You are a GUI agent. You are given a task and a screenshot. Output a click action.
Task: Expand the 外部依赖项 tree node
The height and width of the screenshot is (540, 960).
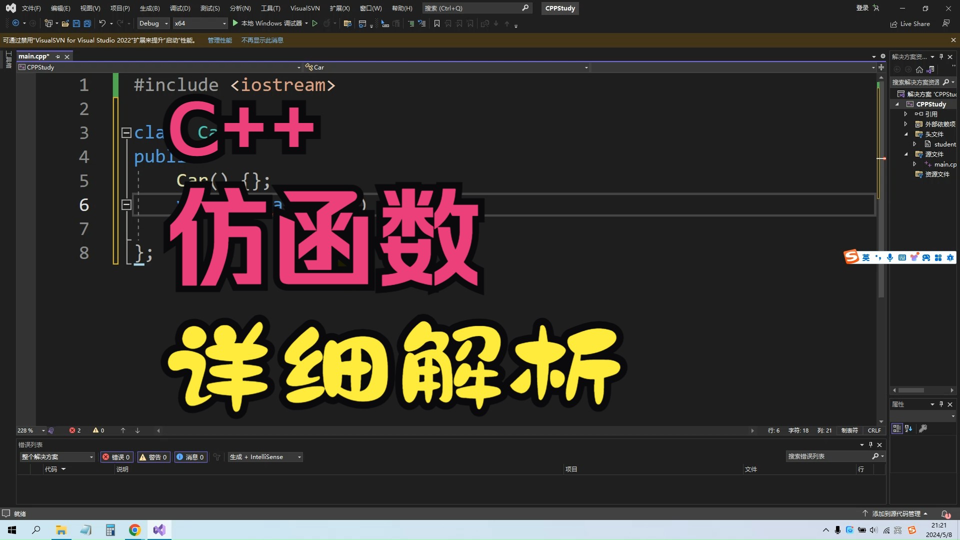point(906,123)
